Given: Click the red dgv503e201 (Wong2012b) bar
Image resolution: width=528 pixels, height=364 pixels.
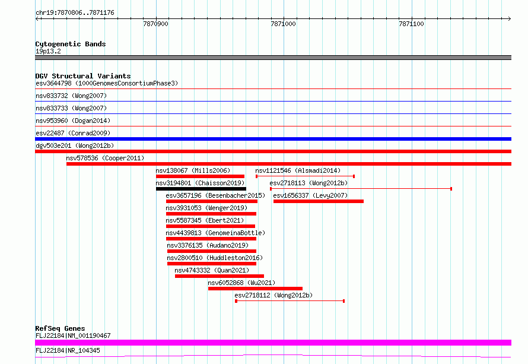Looking at the screenshot, I should click(x=273, y=151).
